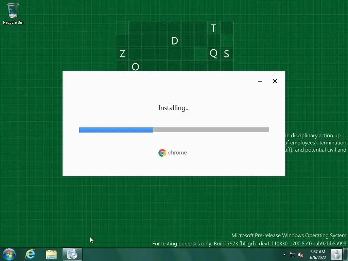Open the clock showing 3:37 AM

pyautogui.click(x=318, y=255)
